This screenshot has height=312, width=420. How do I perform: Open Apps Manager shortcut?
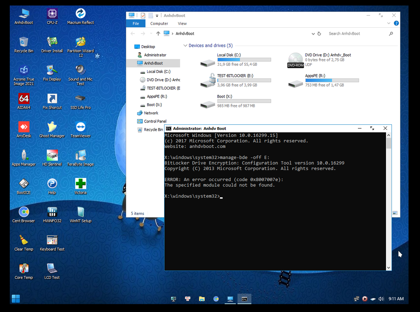tap(23, 158)
